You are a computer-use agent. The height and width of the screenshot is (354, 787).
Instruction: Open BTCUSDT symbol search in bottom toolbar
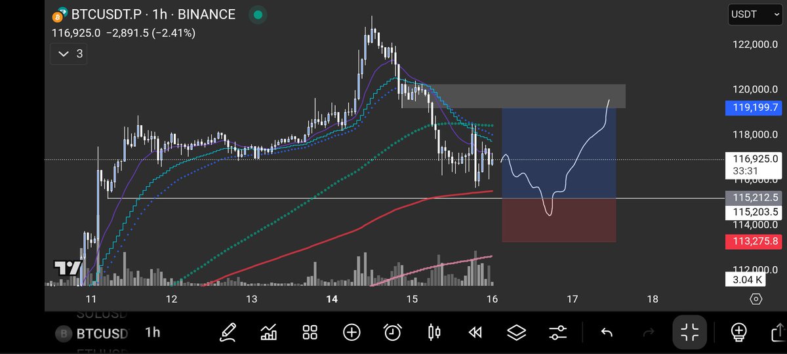click(x=91, y=333)
